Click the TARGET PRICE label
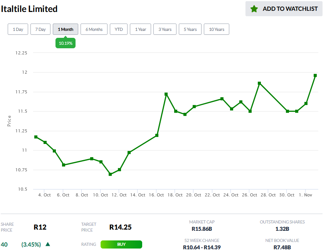326x252 pixels. tap(89, 227)
